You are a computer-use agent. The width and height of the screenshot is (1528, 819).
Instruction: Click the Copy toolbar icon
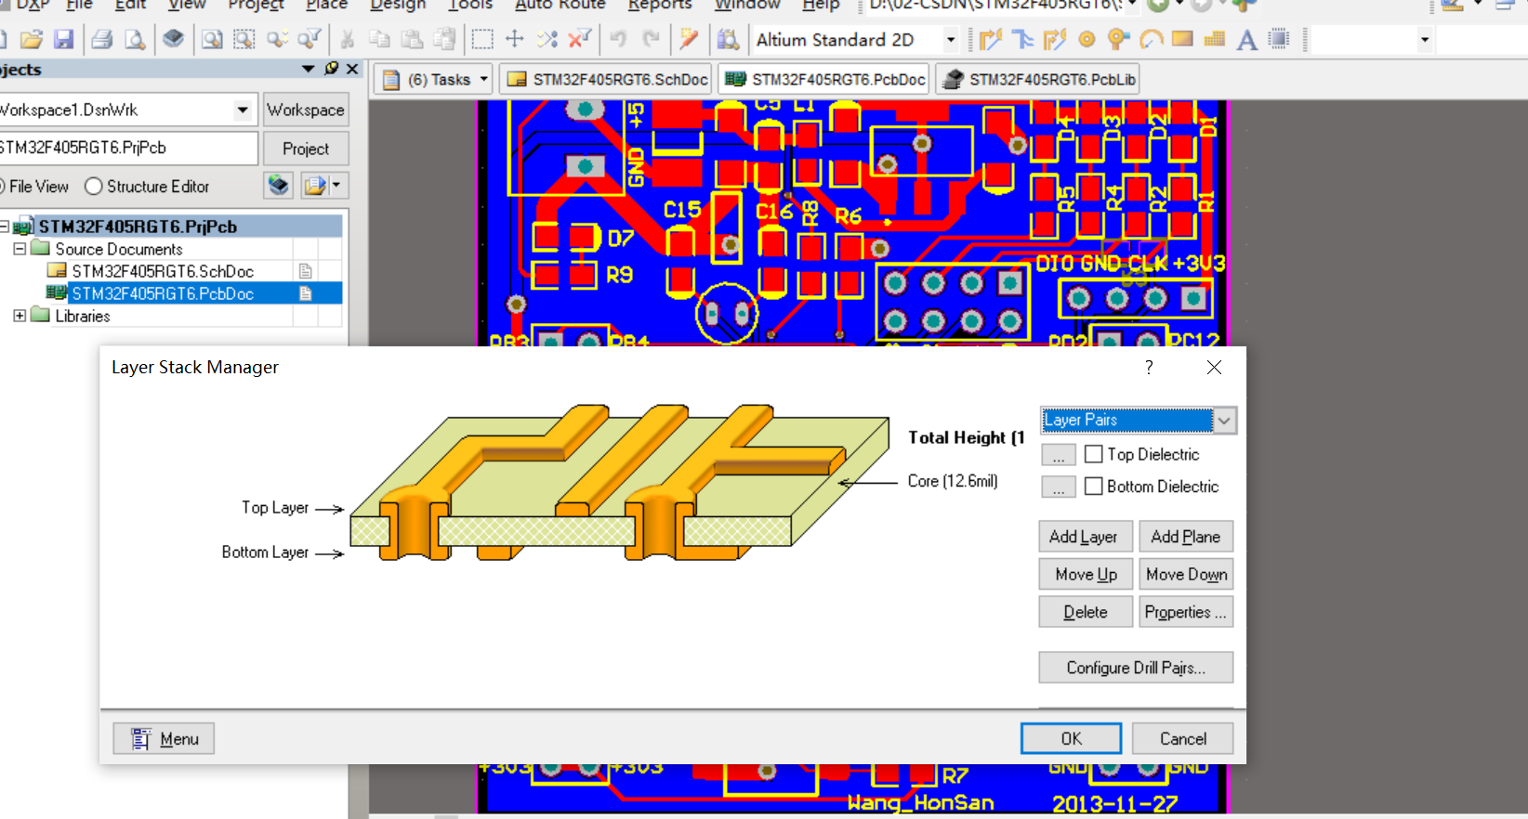click(379, 39)
